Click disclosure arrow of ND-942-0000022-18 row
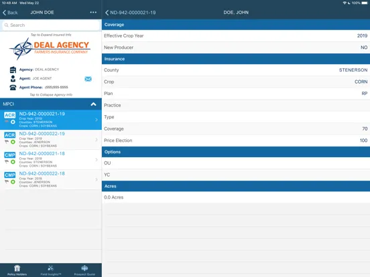 97,179
